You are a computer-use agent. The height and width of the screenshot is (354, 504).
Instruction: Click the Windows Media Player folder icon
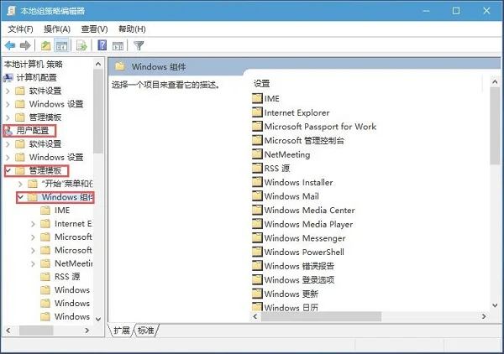[257, 224]
